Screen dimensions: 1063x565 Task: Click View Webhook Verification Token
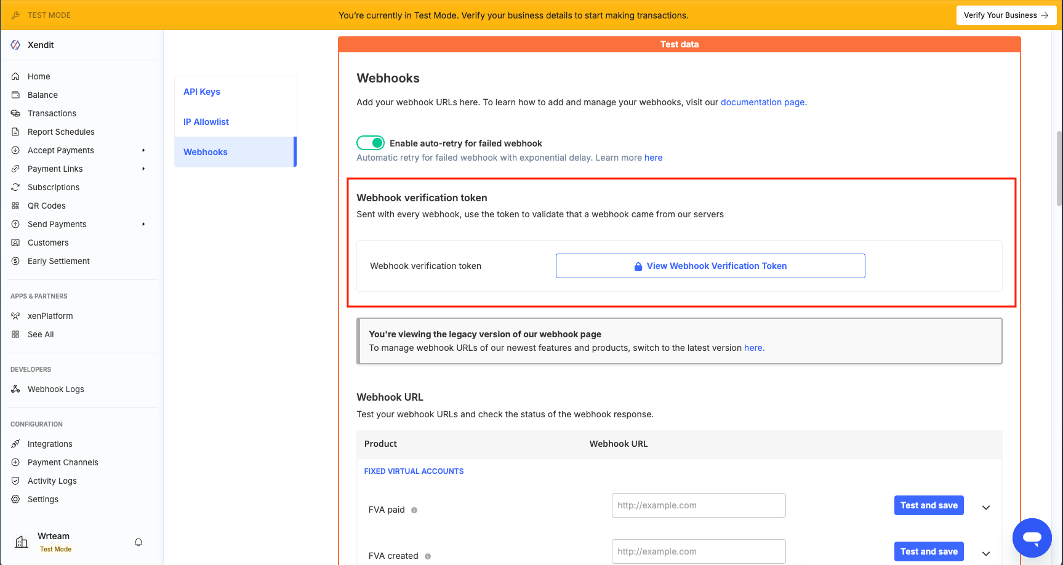tap(710, 265)
